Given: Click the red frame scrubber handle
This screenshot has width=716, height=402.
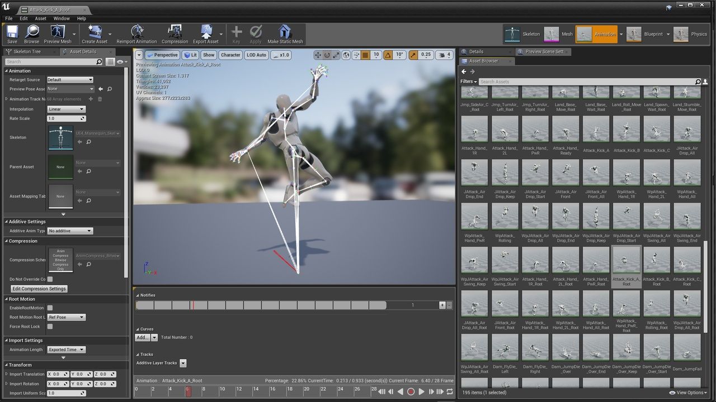Looking at the screenshot, I should tap(188, 391).
